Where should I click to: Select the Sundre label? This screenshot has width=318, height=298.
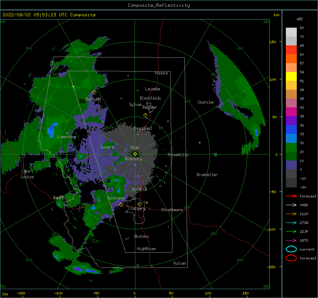(x=107, y=147)
